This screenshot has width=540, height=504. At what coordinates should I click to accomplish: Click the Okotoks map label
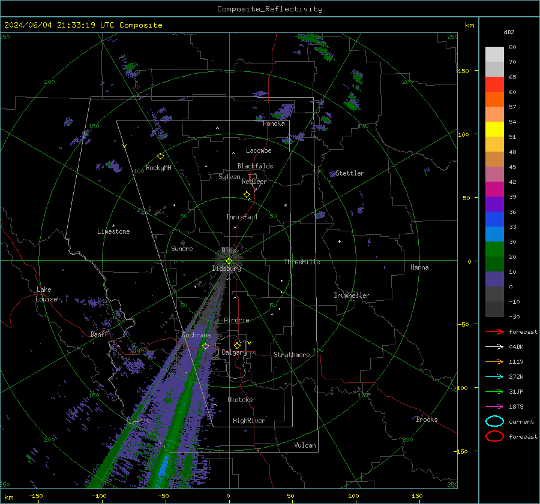(240, 400)
